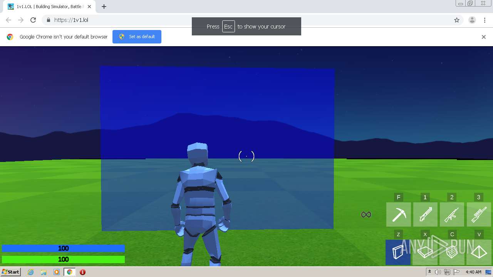Image resolution: width=493 pixels, height=277 pixels.
Task: View site security lock info
Action: pos(48,20)
